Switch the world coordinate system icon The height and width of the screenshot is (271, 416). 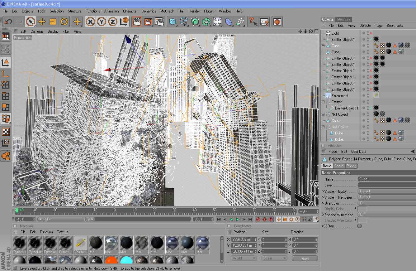(124, 22)
